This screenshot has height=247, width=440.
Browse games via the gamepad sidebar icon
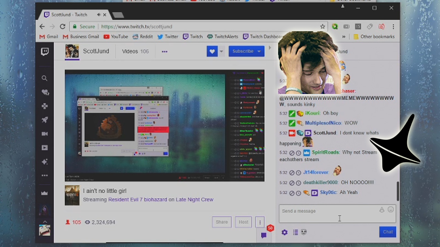[45, 106]
